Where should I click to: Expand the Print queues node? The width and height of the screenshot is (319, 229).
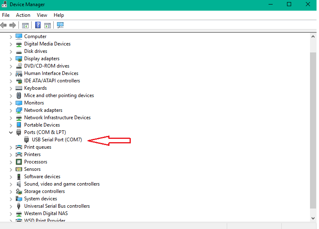(11, 147)
